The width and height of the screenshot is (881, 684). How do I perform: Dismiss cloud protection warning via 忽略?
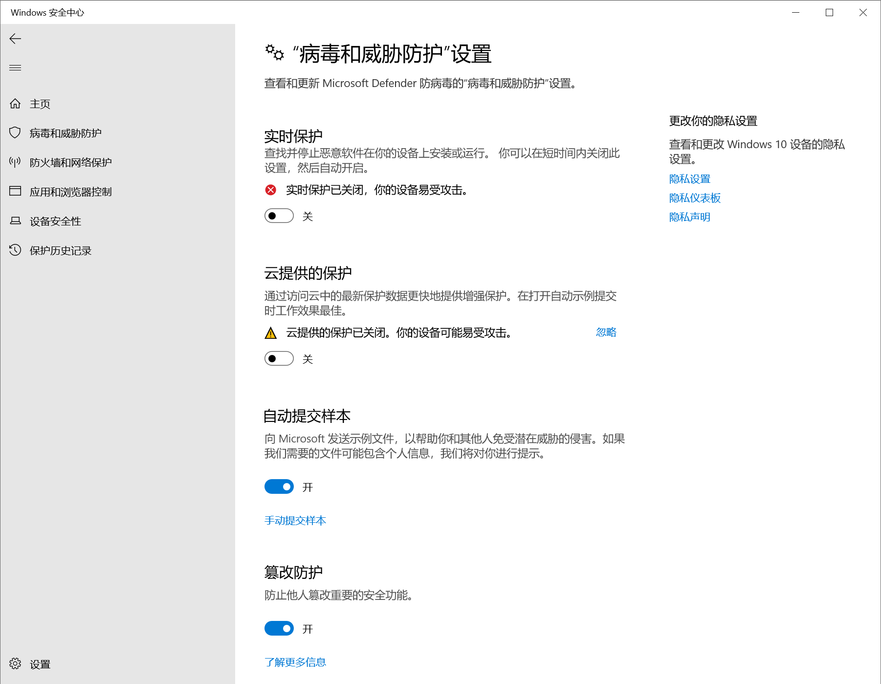(606, 332)
